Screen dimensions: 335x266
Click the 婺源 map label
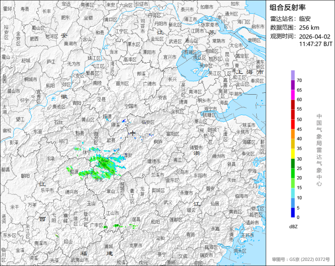[74, 172]
